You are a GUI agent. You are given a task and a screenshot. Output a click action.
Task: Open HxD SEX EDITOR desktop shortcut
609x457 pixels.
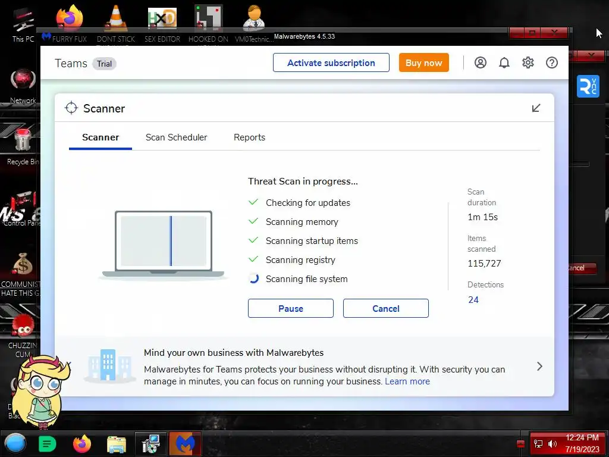pos(162,24)
